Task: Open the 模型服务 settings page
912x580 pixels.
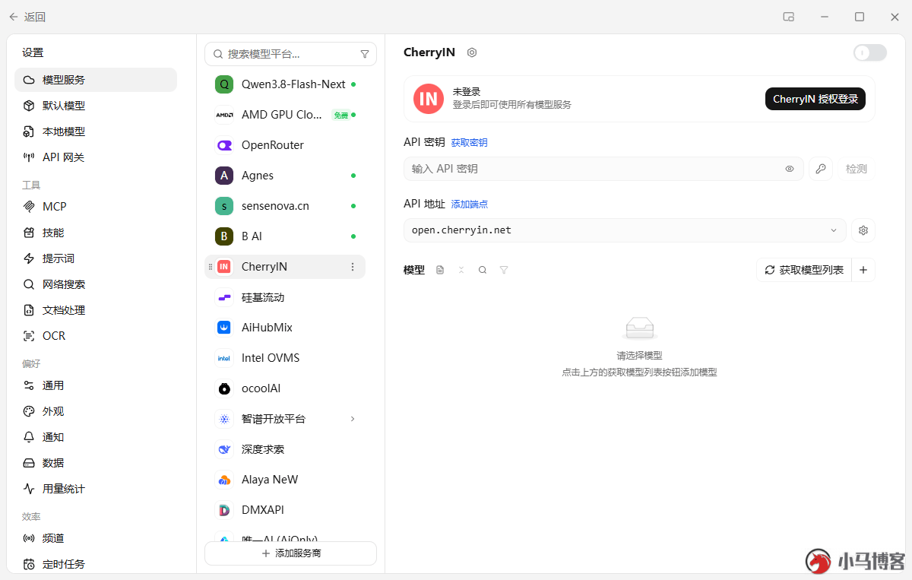Action: [x=96, y=80]
